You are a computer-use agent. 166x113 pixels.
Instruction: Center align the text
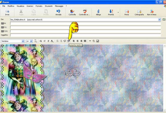(x=78, y=41)
